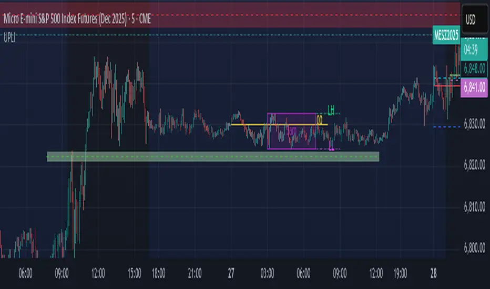The width and height of the screenshot is (490, 289).
Task: Click the MESZ2025 price tag
Action: point(446,35)
